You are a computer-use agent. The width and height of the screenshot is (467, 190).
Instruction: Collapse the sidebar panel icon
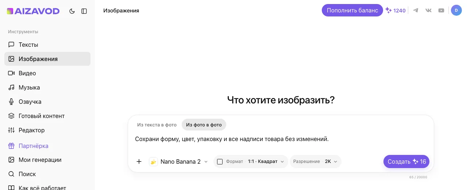[84, 11]
